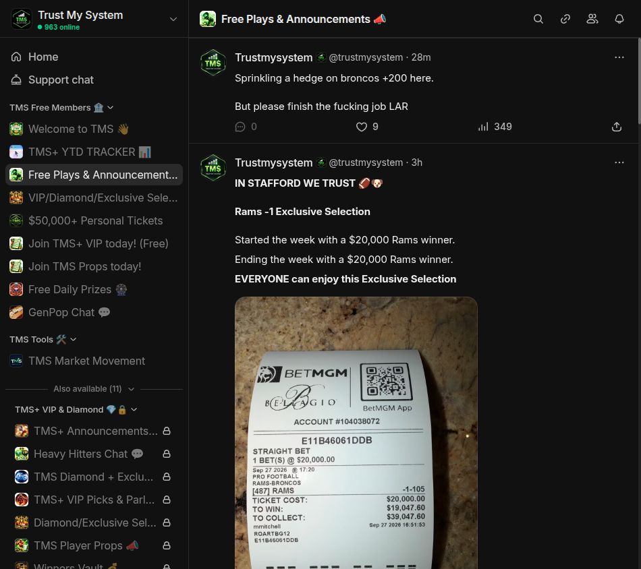Viewport: 641px width, 569px height.
Task: Open comments on broncos hedge post
Action: [246, 127]
